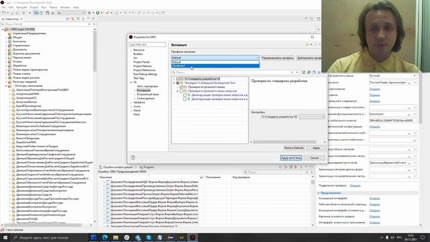
Task: Choose Default in the profile dropdown list
Action: click(x=215, y=62)
